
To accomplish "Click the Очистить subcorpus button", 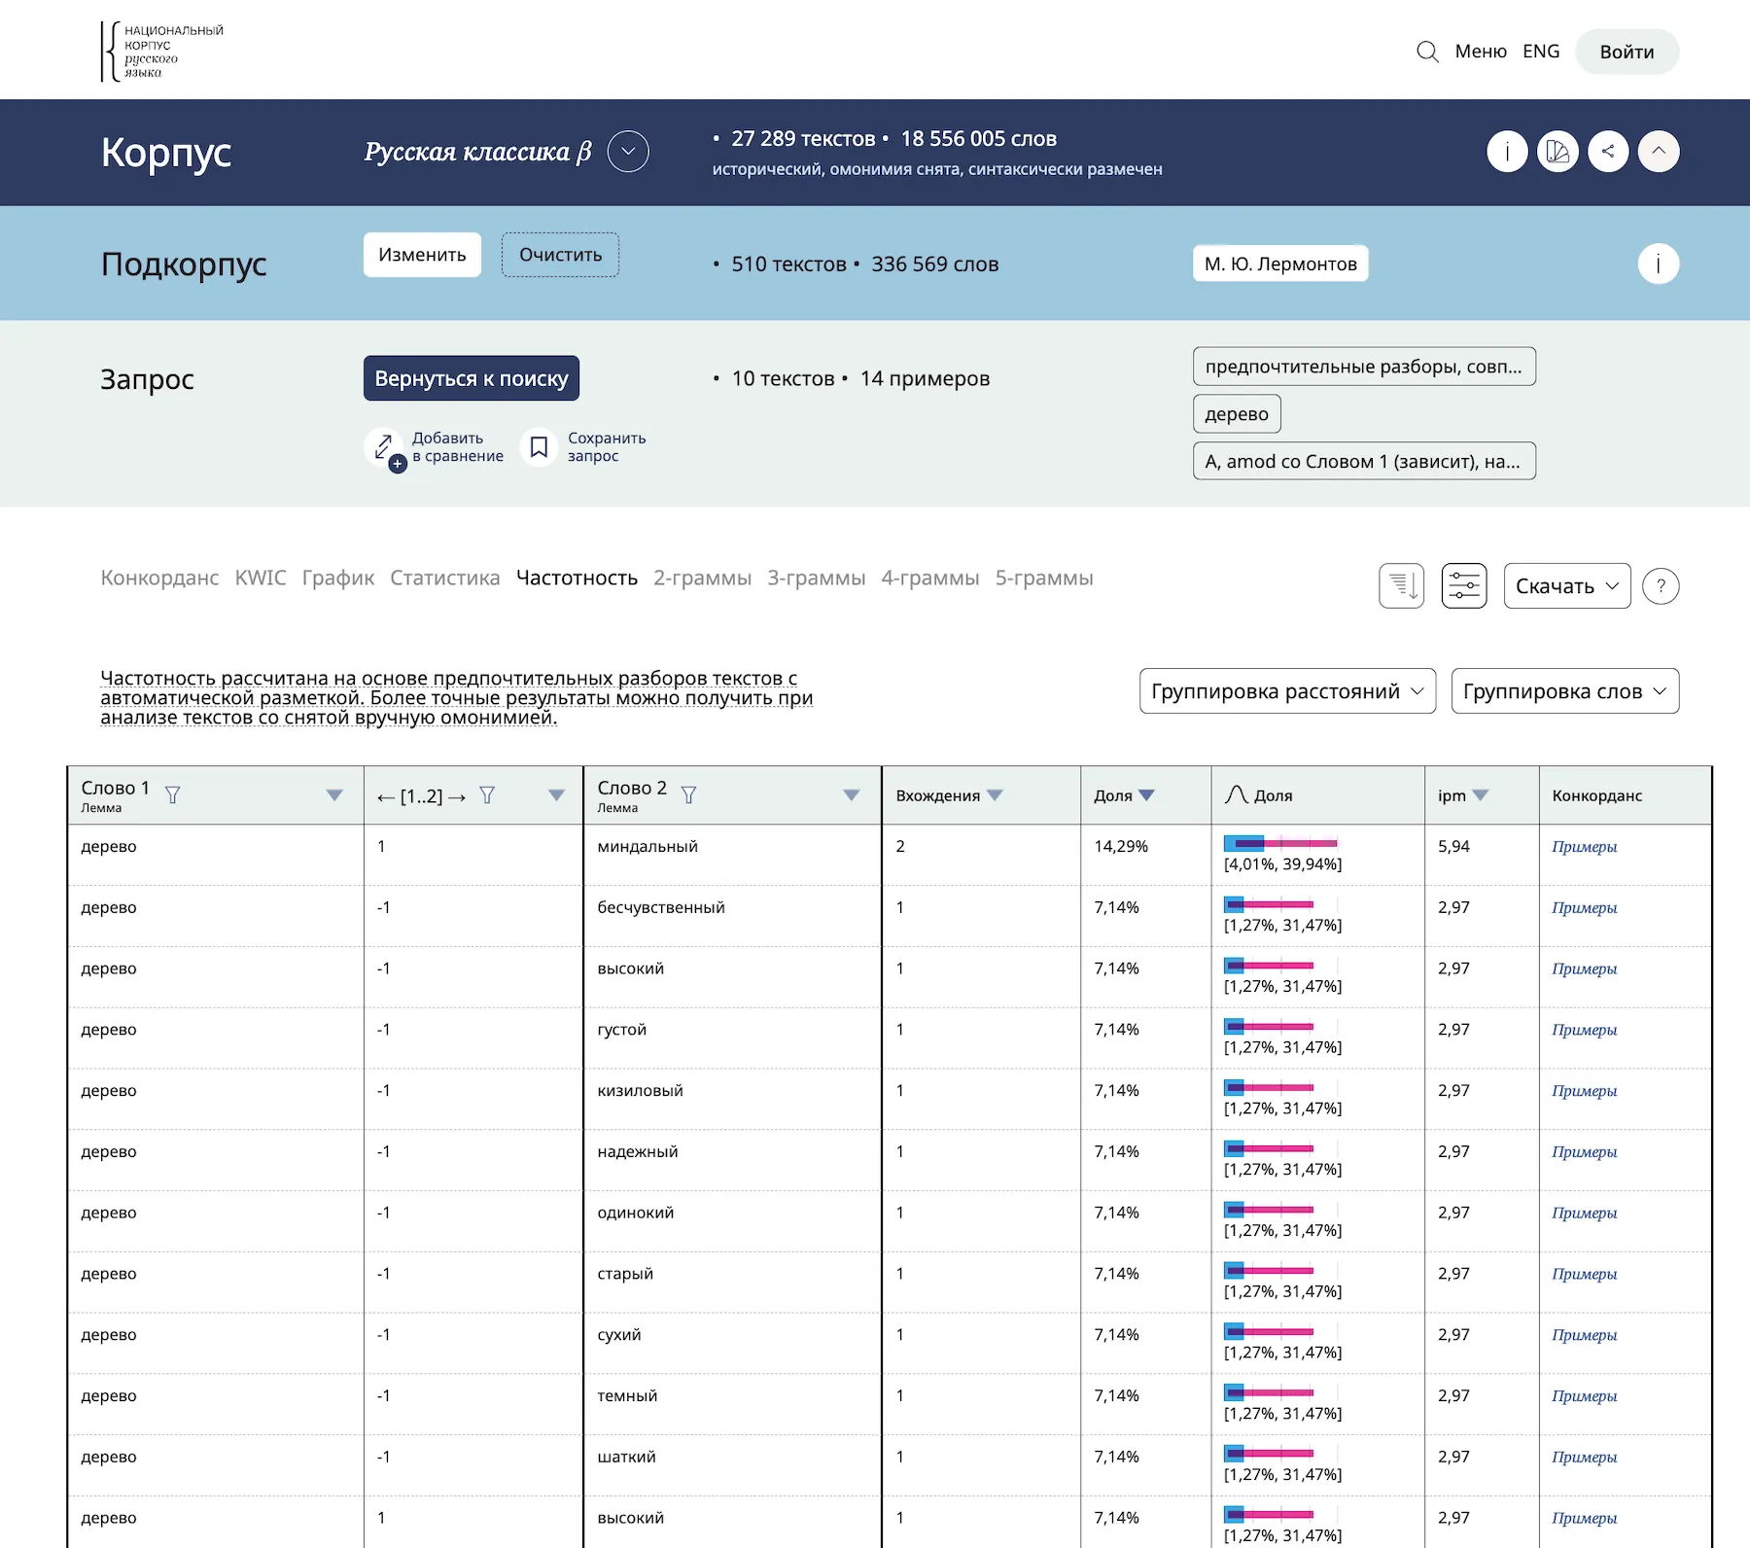I will point(560,255).
